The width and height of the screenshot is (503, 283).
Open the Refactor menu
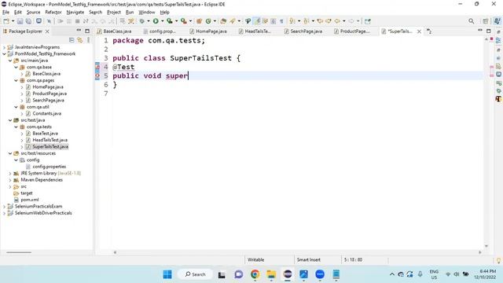[53, 13]
